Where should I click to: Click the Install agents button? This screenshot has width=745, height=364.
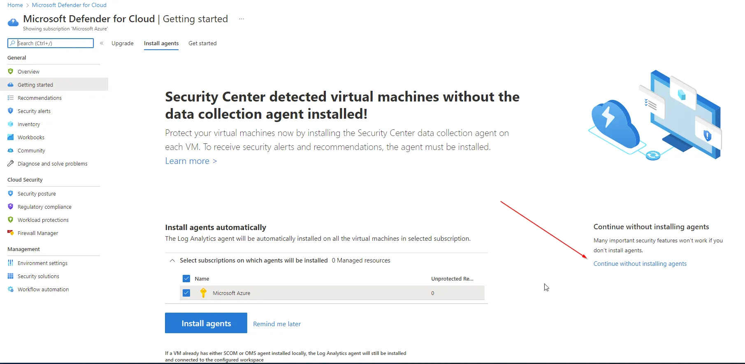point(206,323)
